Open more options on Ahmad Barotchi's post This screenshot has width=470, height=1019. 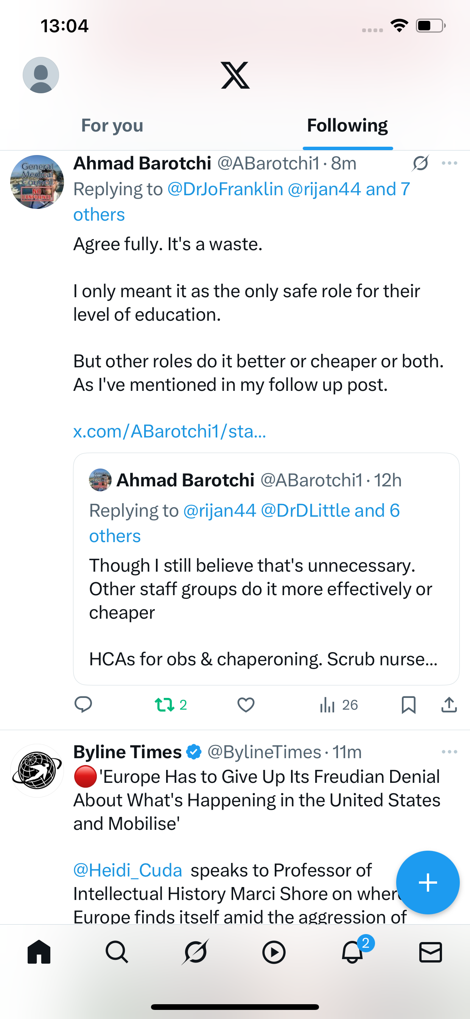pyautogui.click(x=449, y=163)
